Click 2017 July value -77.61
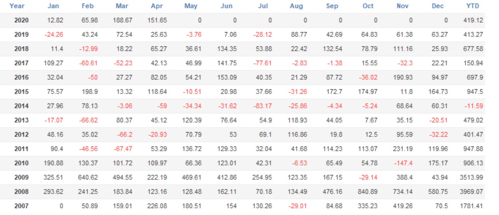The height and width of the screenshot is (215, 499). tap(262, 63)
